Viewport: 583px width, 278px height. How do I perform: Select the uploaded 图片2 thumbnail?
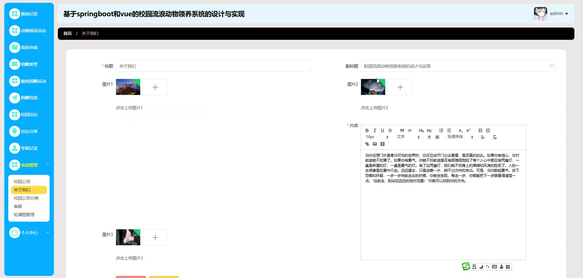pos(373,87)
